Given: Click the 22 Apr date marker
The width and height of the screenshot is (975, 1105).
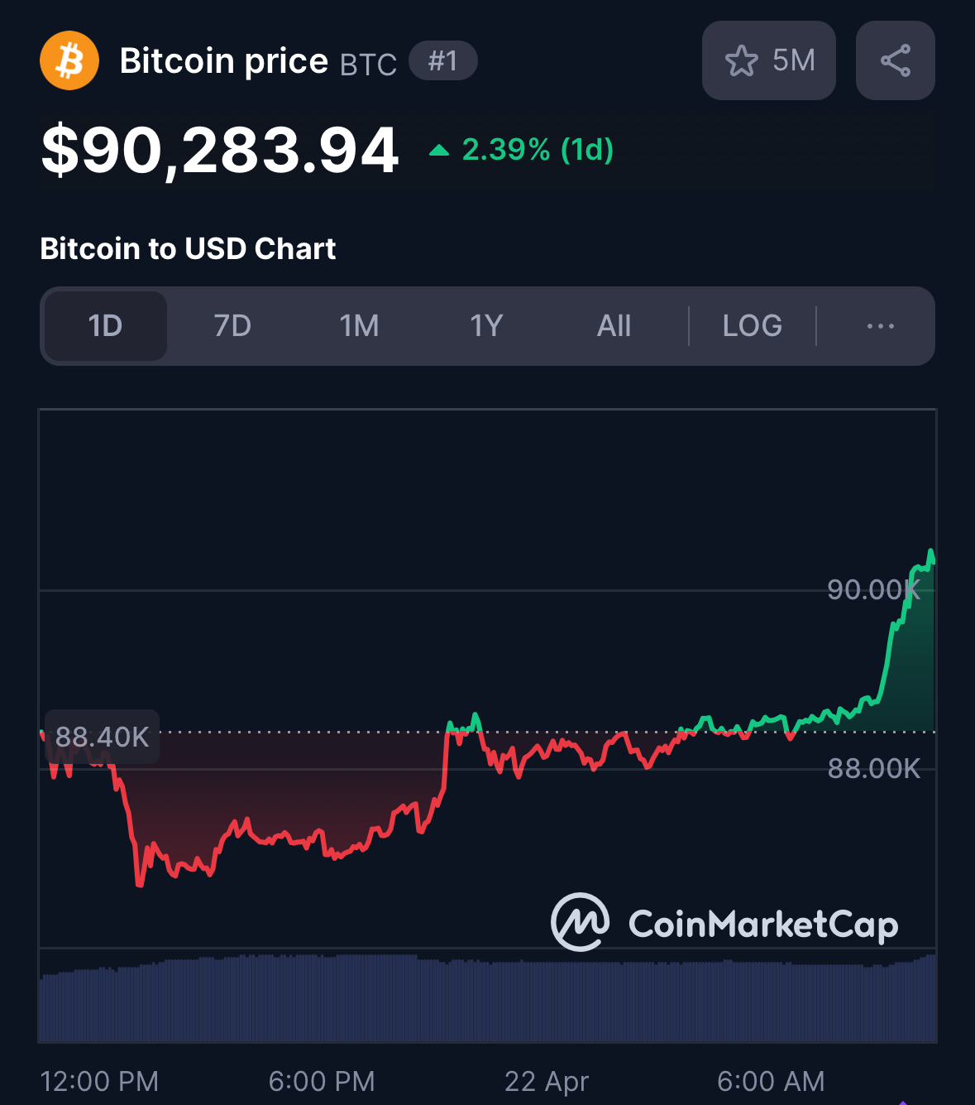Looking at the screenshot, I should pos(547,1081).
